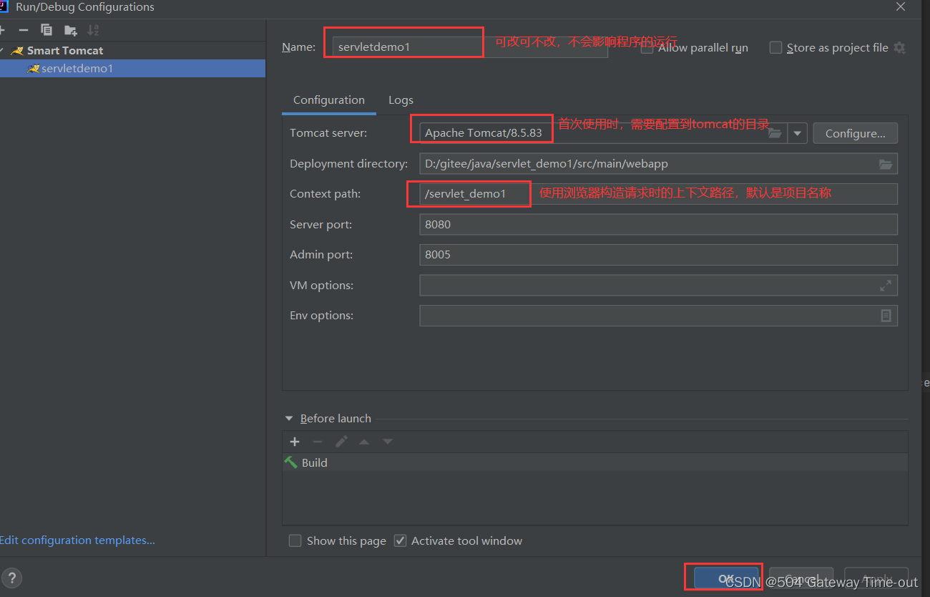Edit the selected Before launch task
This screenshot has height=597, width=930.
[x=341, y=442]
